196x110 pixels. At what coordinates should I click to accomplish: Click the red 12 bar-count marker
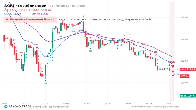(x=14, y=40)
